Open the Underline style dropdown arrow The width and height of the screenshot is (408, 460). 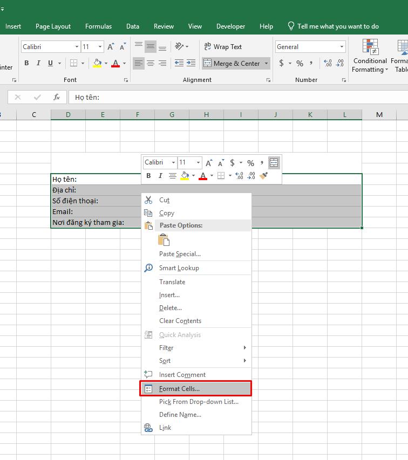(59, 63)
